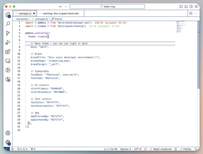The height and width of the screenshot is (154, 203).
Task: Click the code minimap preview
Action: tap(181, 27)
